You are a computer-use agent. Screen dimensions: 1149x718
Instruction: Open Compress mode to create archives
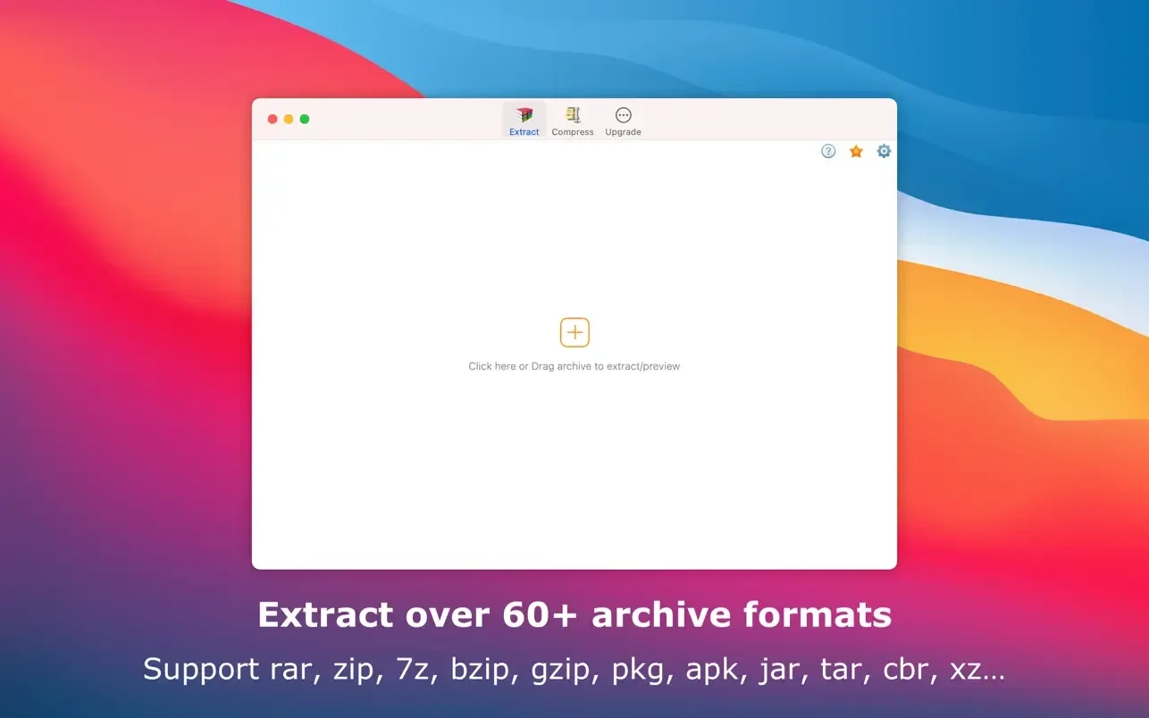tap(572, 120)
